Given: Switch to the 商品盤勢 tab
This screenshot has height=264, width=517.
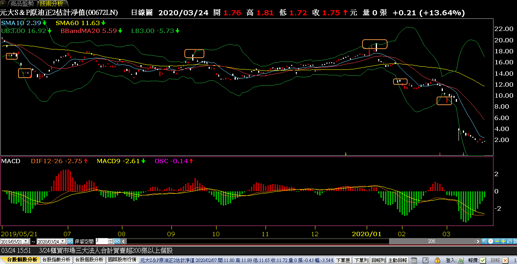Looking at the screenshot, I should (22, 4).
